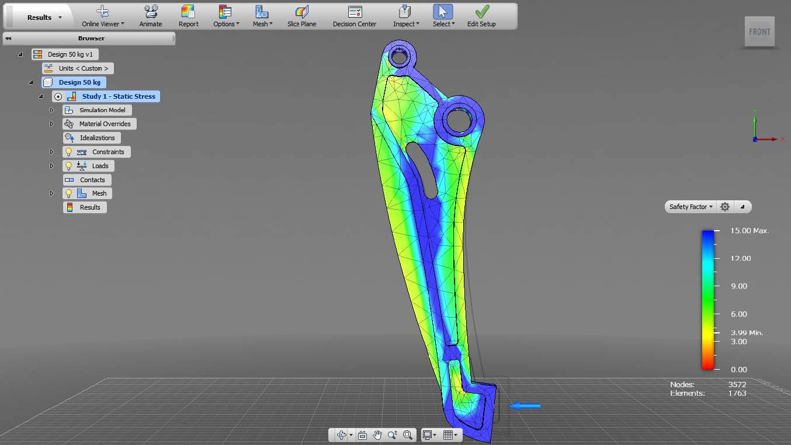
Task: Collapse the Design 50 kg v1 node
Action: point(20,54)
